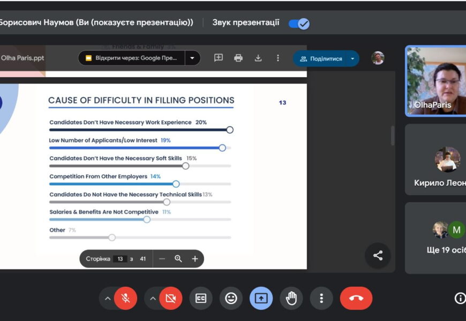466x321 pixels.
Task: Zoom in the slide with plus button
Action: coord(195,259)
